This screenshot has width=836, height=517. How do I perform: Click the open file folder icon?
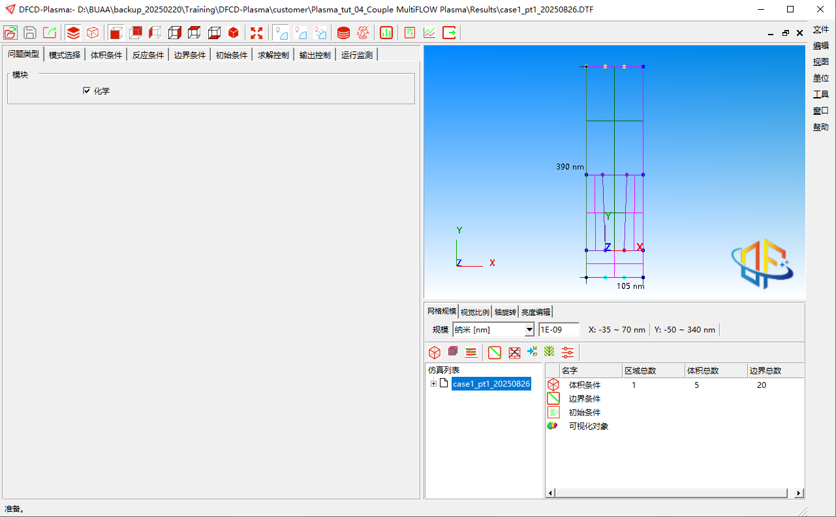[10, 33]
